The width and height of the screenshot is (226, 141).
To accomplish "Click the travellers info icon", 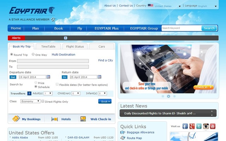I will coord(29,93).
